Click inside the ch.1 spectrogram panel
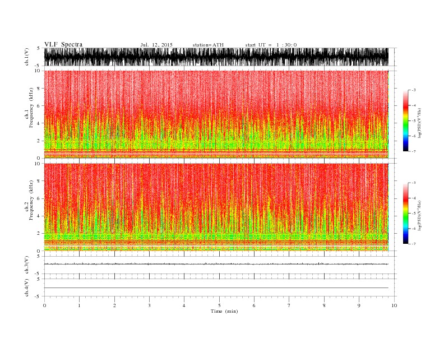The width and height of the screenshot is (444, 343). (216, 114)
